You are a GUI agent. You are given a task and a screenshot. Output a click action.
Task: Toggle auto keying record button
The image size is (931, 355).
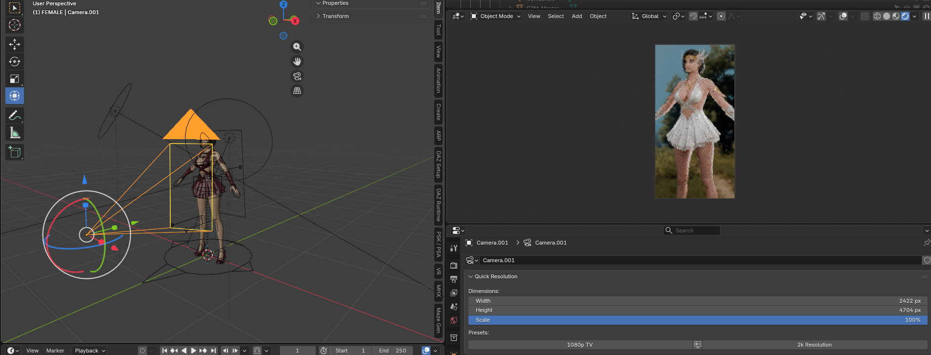[142, 351]
